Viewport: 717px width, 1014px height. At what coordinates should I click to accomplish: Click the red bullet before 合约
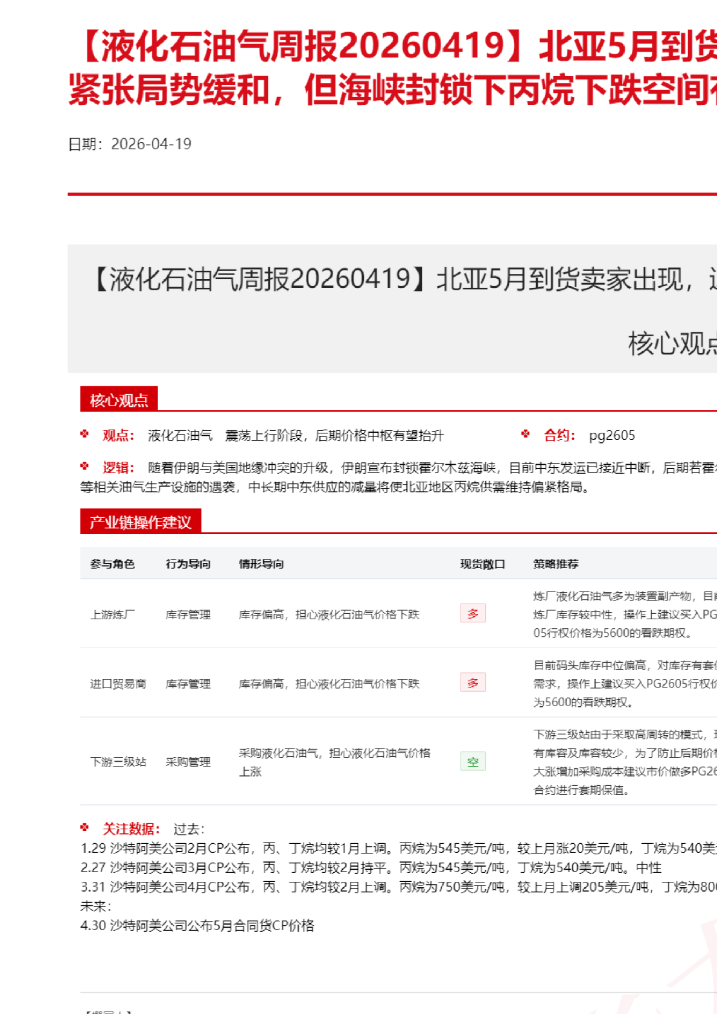coord(525,434)
